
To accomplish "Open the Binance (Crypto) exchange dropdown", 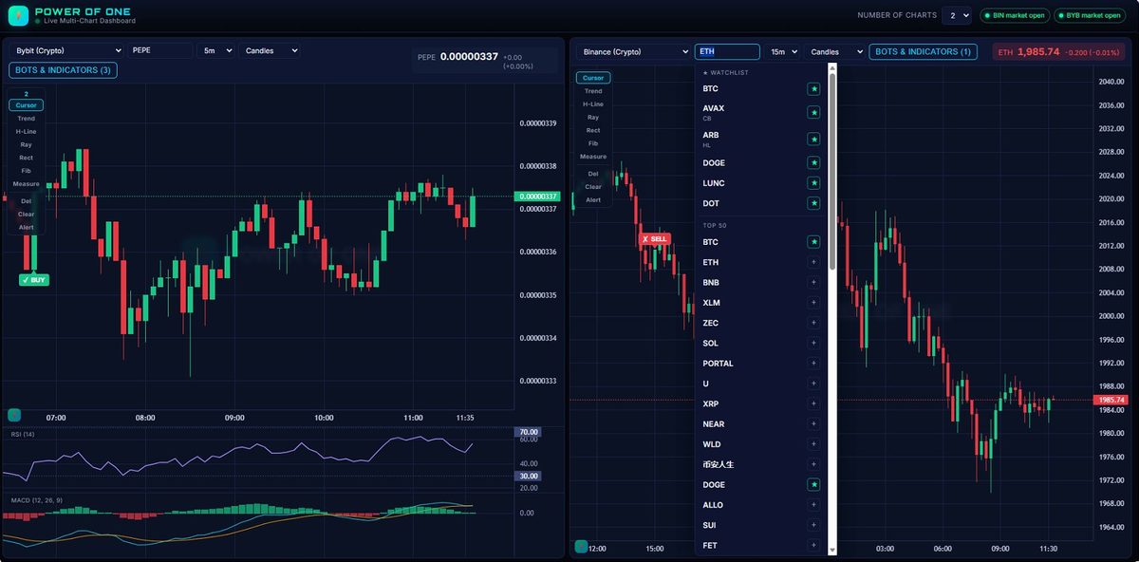I will click(x=633, y=52).
